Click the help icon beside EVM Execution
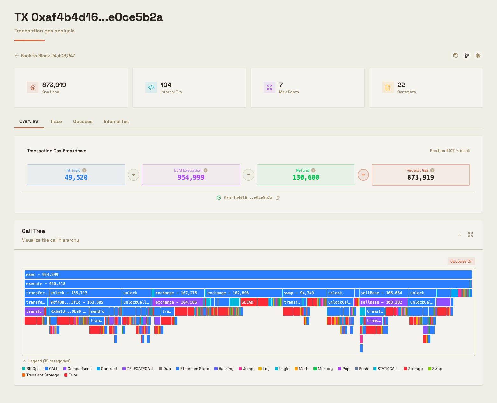The image size is (497, 403). [206, 170]
